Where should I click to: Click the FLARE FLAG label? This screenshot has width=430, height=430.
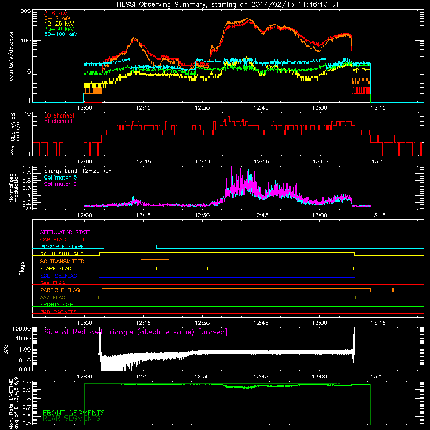[x=56, y=268]
